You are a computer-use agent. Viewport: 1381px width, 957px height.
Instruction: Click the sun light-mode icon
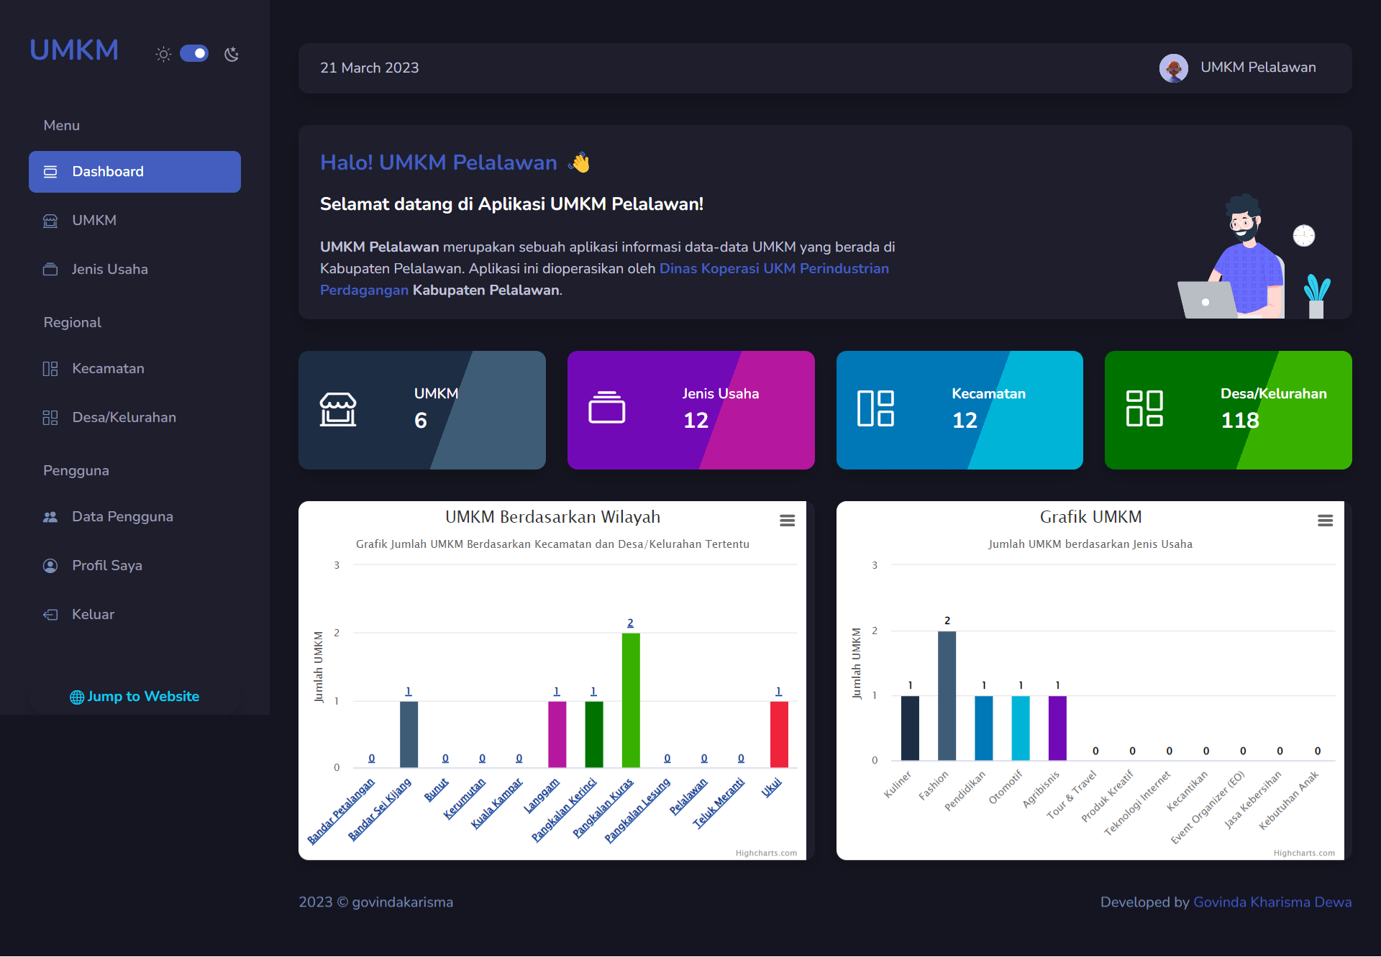(x=163, y=54)
